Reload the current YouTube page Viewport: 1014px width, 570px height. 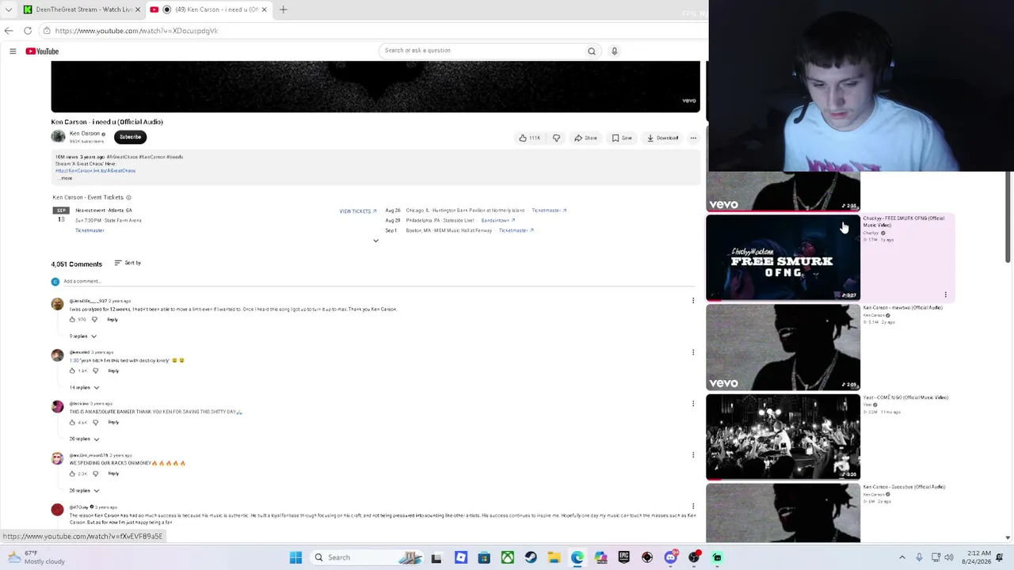pyautogui.click(x=28, y=31)
